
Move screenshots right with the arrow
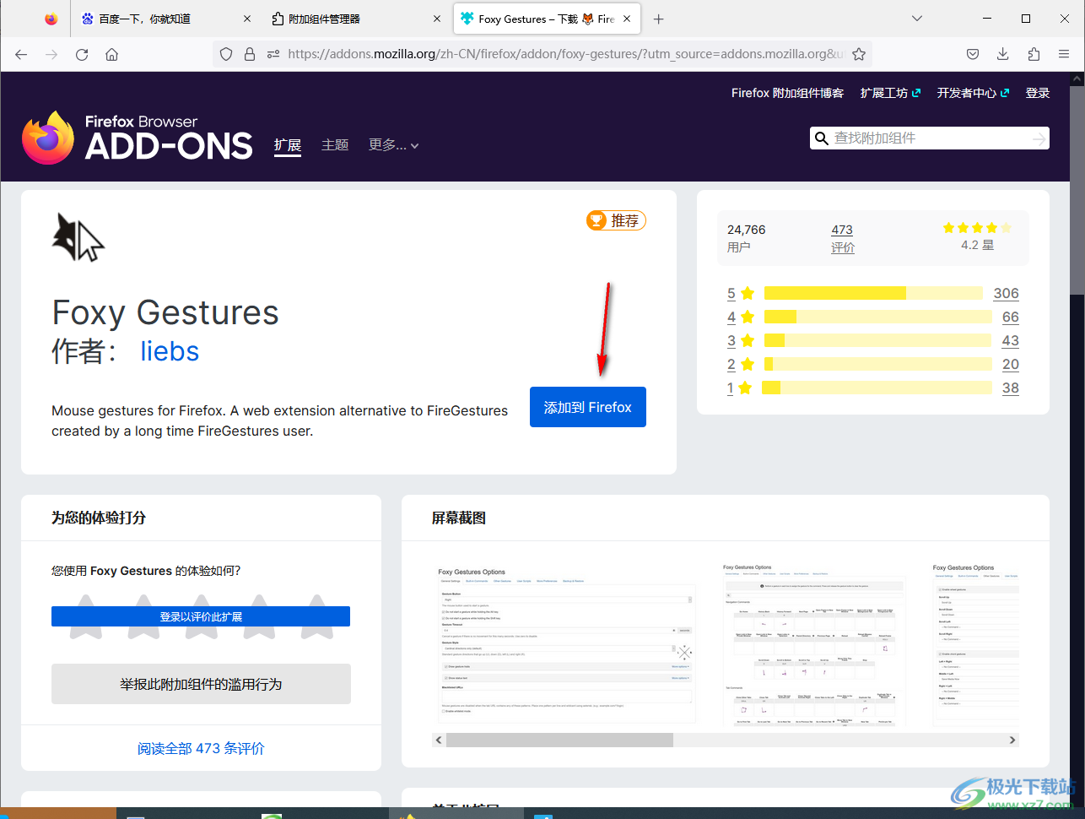(x=1012, y=740)
